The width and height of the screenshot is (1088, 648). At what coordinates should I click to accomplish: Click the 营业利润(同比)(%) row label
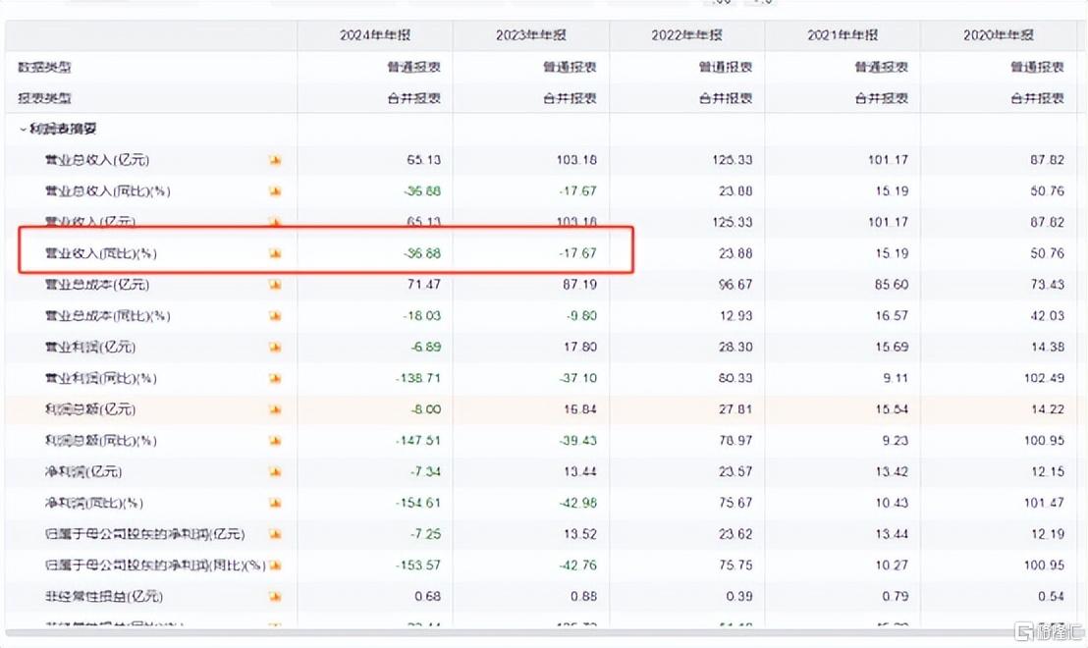[100, 379]
